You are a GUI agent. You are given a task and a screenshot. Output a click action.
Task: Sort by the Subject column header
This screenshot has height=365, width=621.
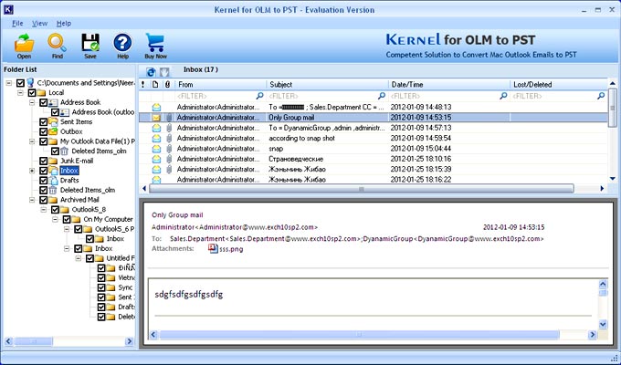click(328, 84)
